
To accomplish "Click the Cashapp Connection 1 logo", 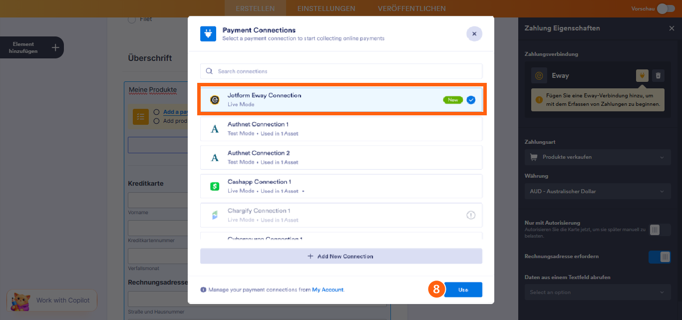I will click(215, 186).
